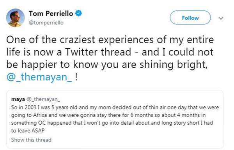Viewport: 234px width, 150px height.
Task: Click the blue verified badge icon
Action: (78, 13)
